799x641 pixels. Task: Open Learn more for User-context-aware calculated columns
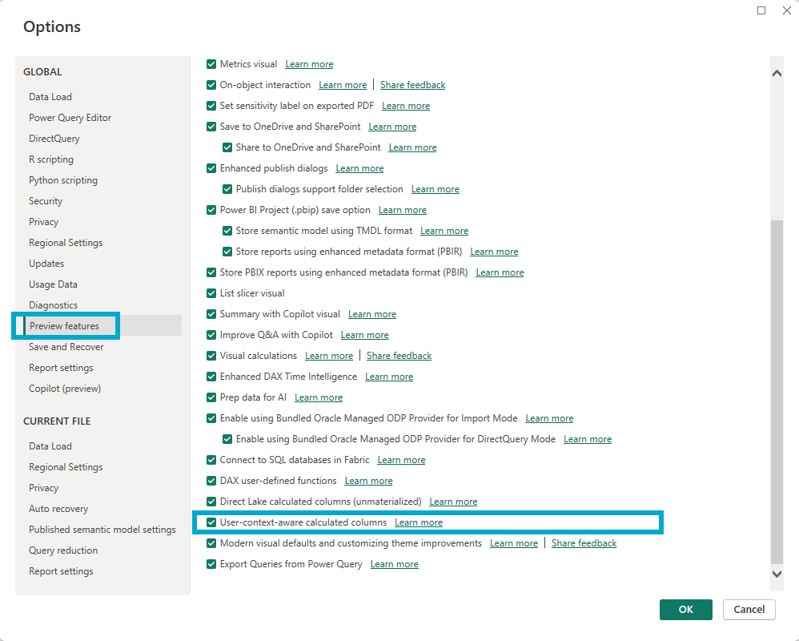(x=419, y=522)
